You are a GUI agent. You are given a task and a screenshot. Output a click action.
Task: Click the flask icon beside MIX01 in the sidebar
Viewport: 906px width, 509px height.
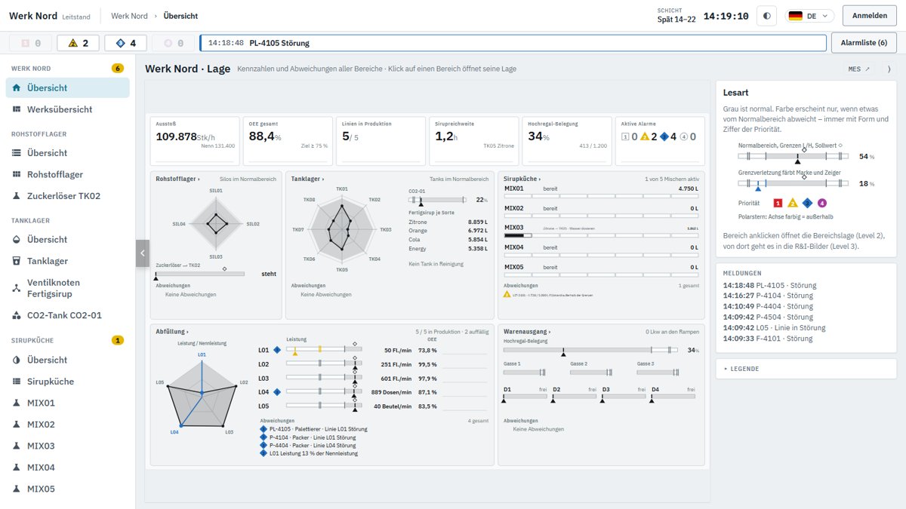(x=17, y=403)
